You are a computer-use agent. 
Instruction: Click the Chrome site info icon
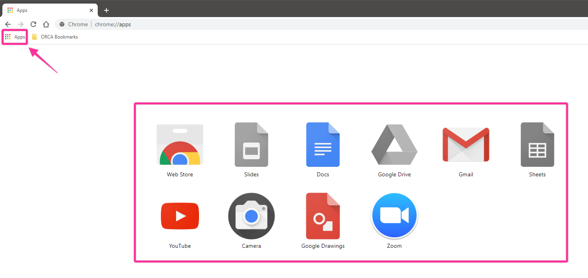pos(62,24)
